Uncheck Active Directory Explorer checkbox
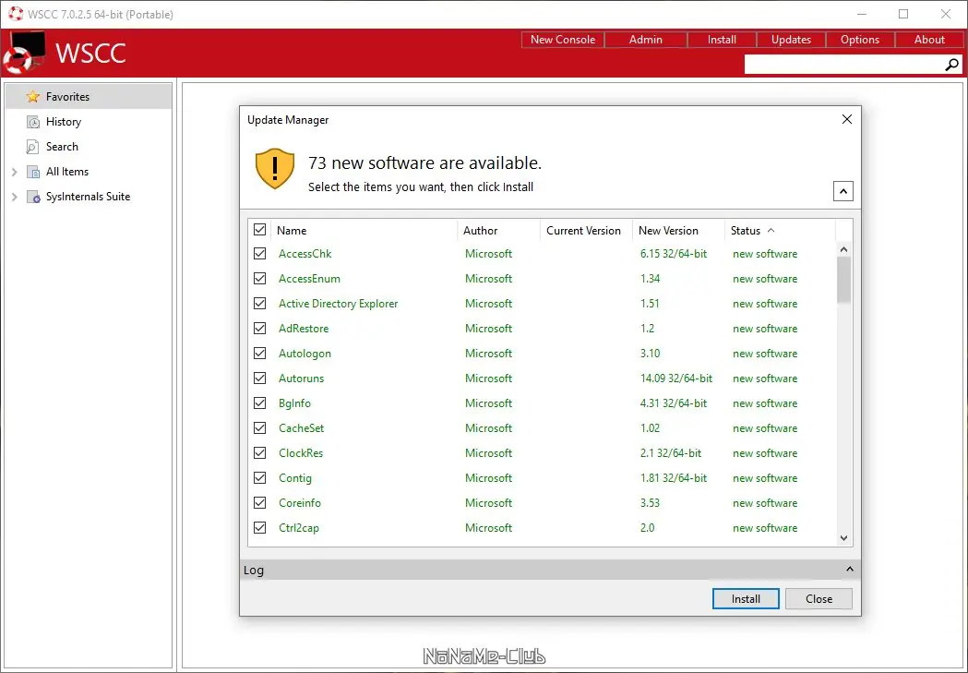 click(x=260, y=303)
